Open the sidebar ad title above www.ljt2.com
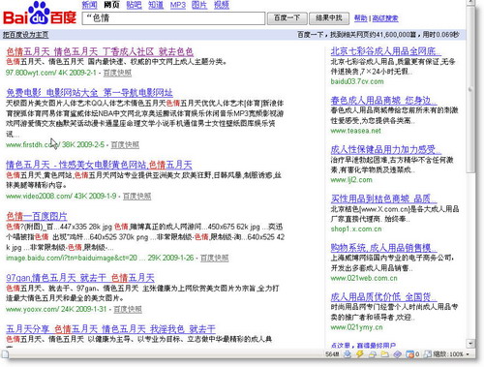Screen dimensions: 484x367 tap(386, 149)
